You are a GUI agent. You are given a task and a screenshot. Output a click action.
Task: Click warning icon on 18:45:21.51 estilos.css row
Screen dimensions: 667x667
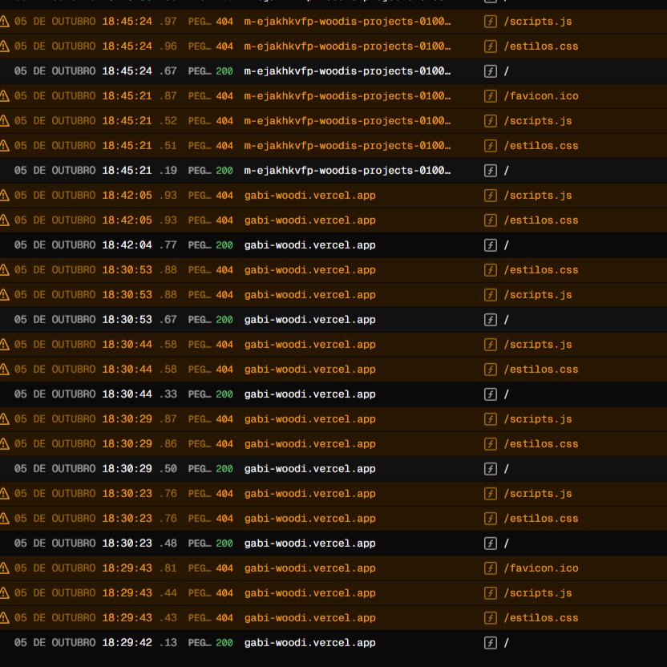pyautogui.click(x=4, y=145)
